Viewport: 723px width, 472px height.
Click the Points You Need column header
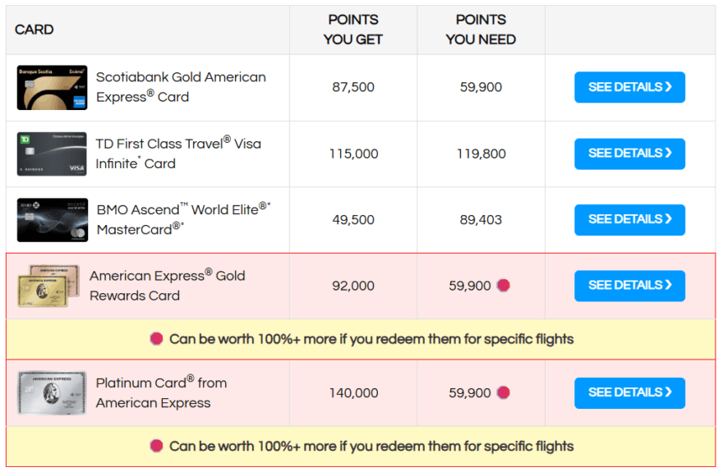pyautogui.click(x=481, y=30)
